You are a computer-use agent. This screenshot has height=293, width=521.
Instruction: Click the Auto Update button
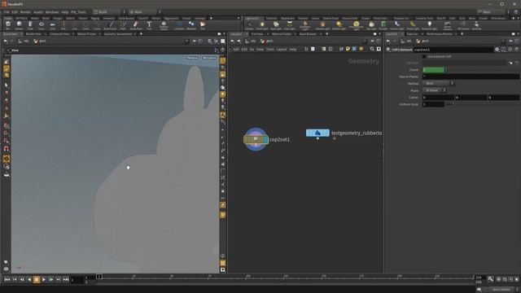(501, 290)
